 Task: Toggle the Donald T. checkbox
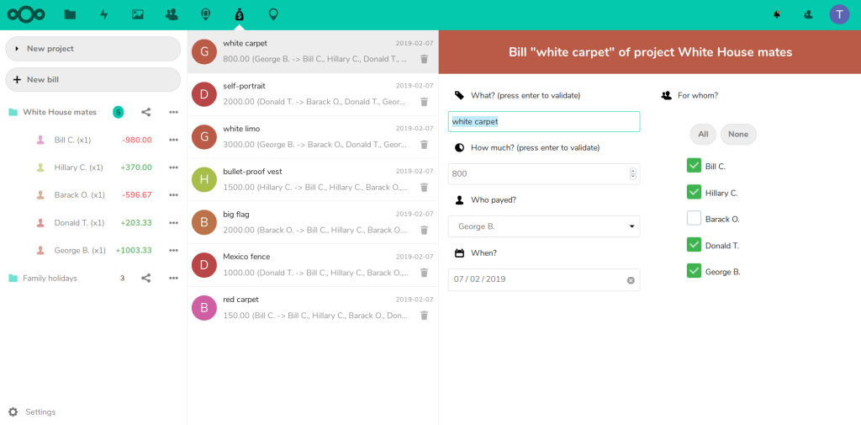(x=694, y=245)
